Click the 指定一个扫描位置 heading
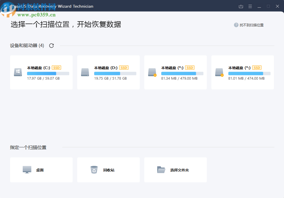Image resolution: width=284 pixels, height=198 pixels. click(28, 148)
